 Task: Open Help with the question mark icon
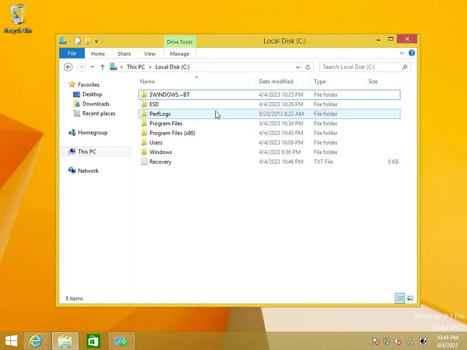(x=412, y=53)
